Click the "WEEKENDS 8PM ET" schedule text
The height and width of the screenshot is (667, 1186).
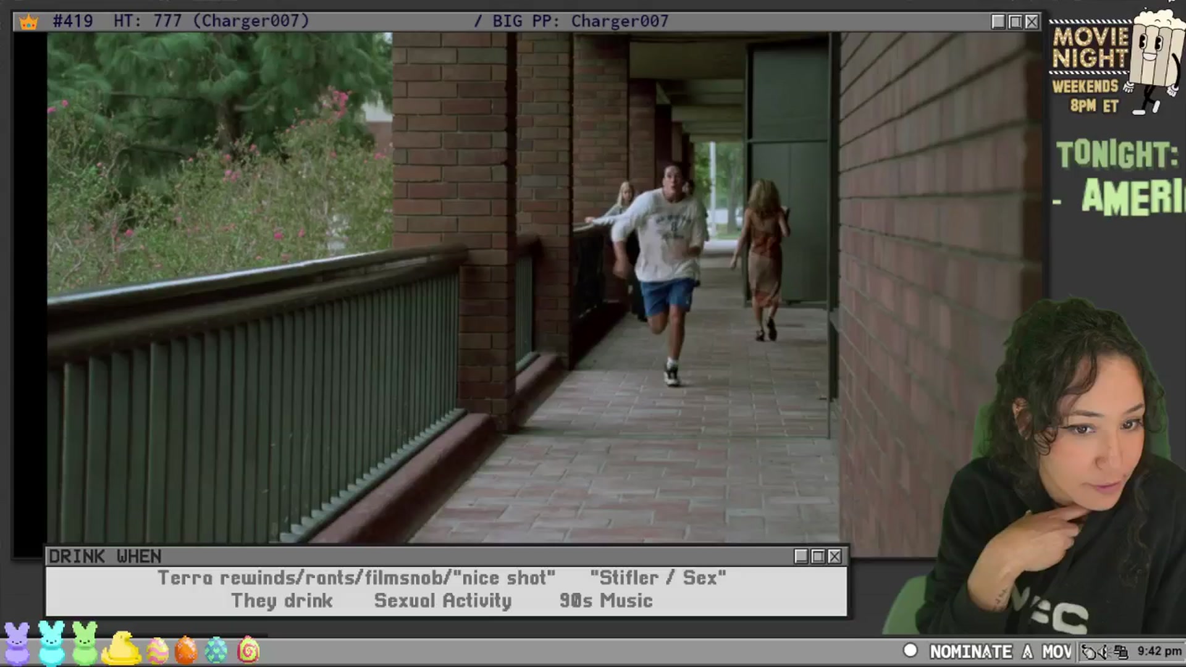pos(1087,96)
